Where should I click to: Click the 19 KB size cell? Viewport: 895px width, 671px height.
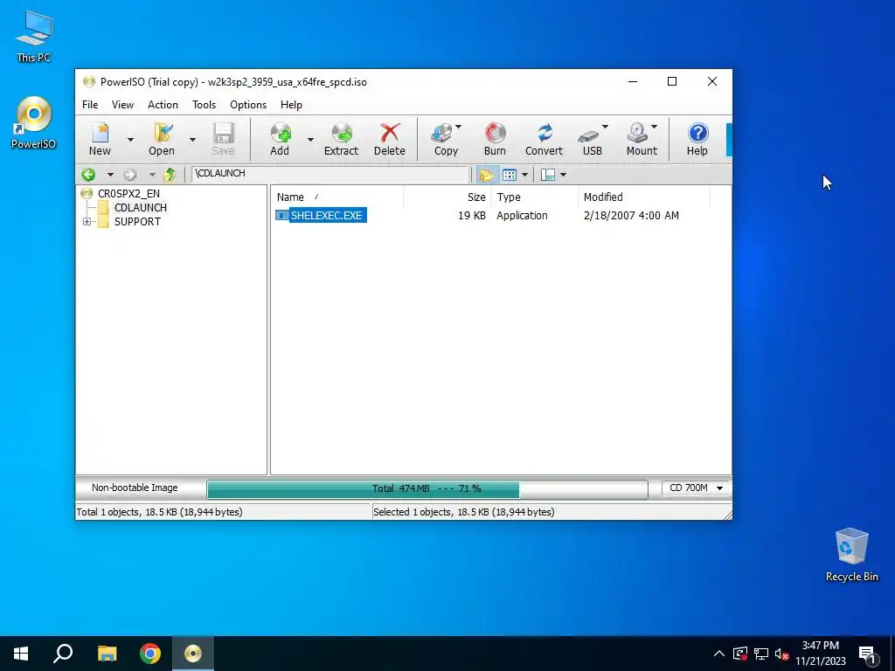[471, 216]
